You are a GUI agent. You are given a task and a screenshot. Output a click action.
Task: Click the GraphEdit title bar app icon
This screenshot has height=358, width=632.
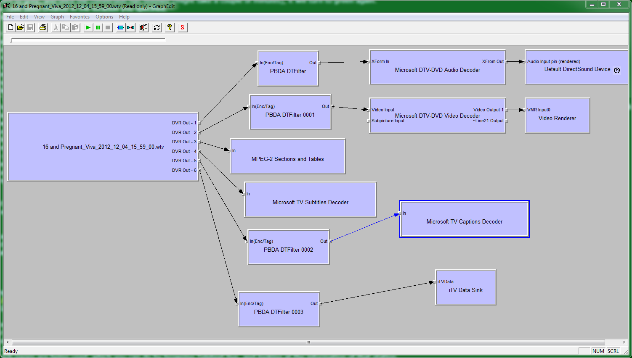(x=7, y=6)
